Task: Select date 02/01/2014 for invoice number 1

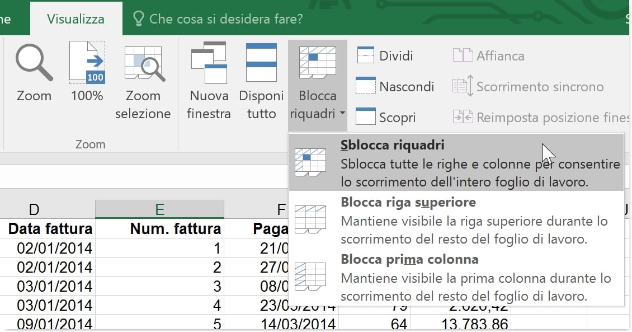Action: tap(48, 247)
